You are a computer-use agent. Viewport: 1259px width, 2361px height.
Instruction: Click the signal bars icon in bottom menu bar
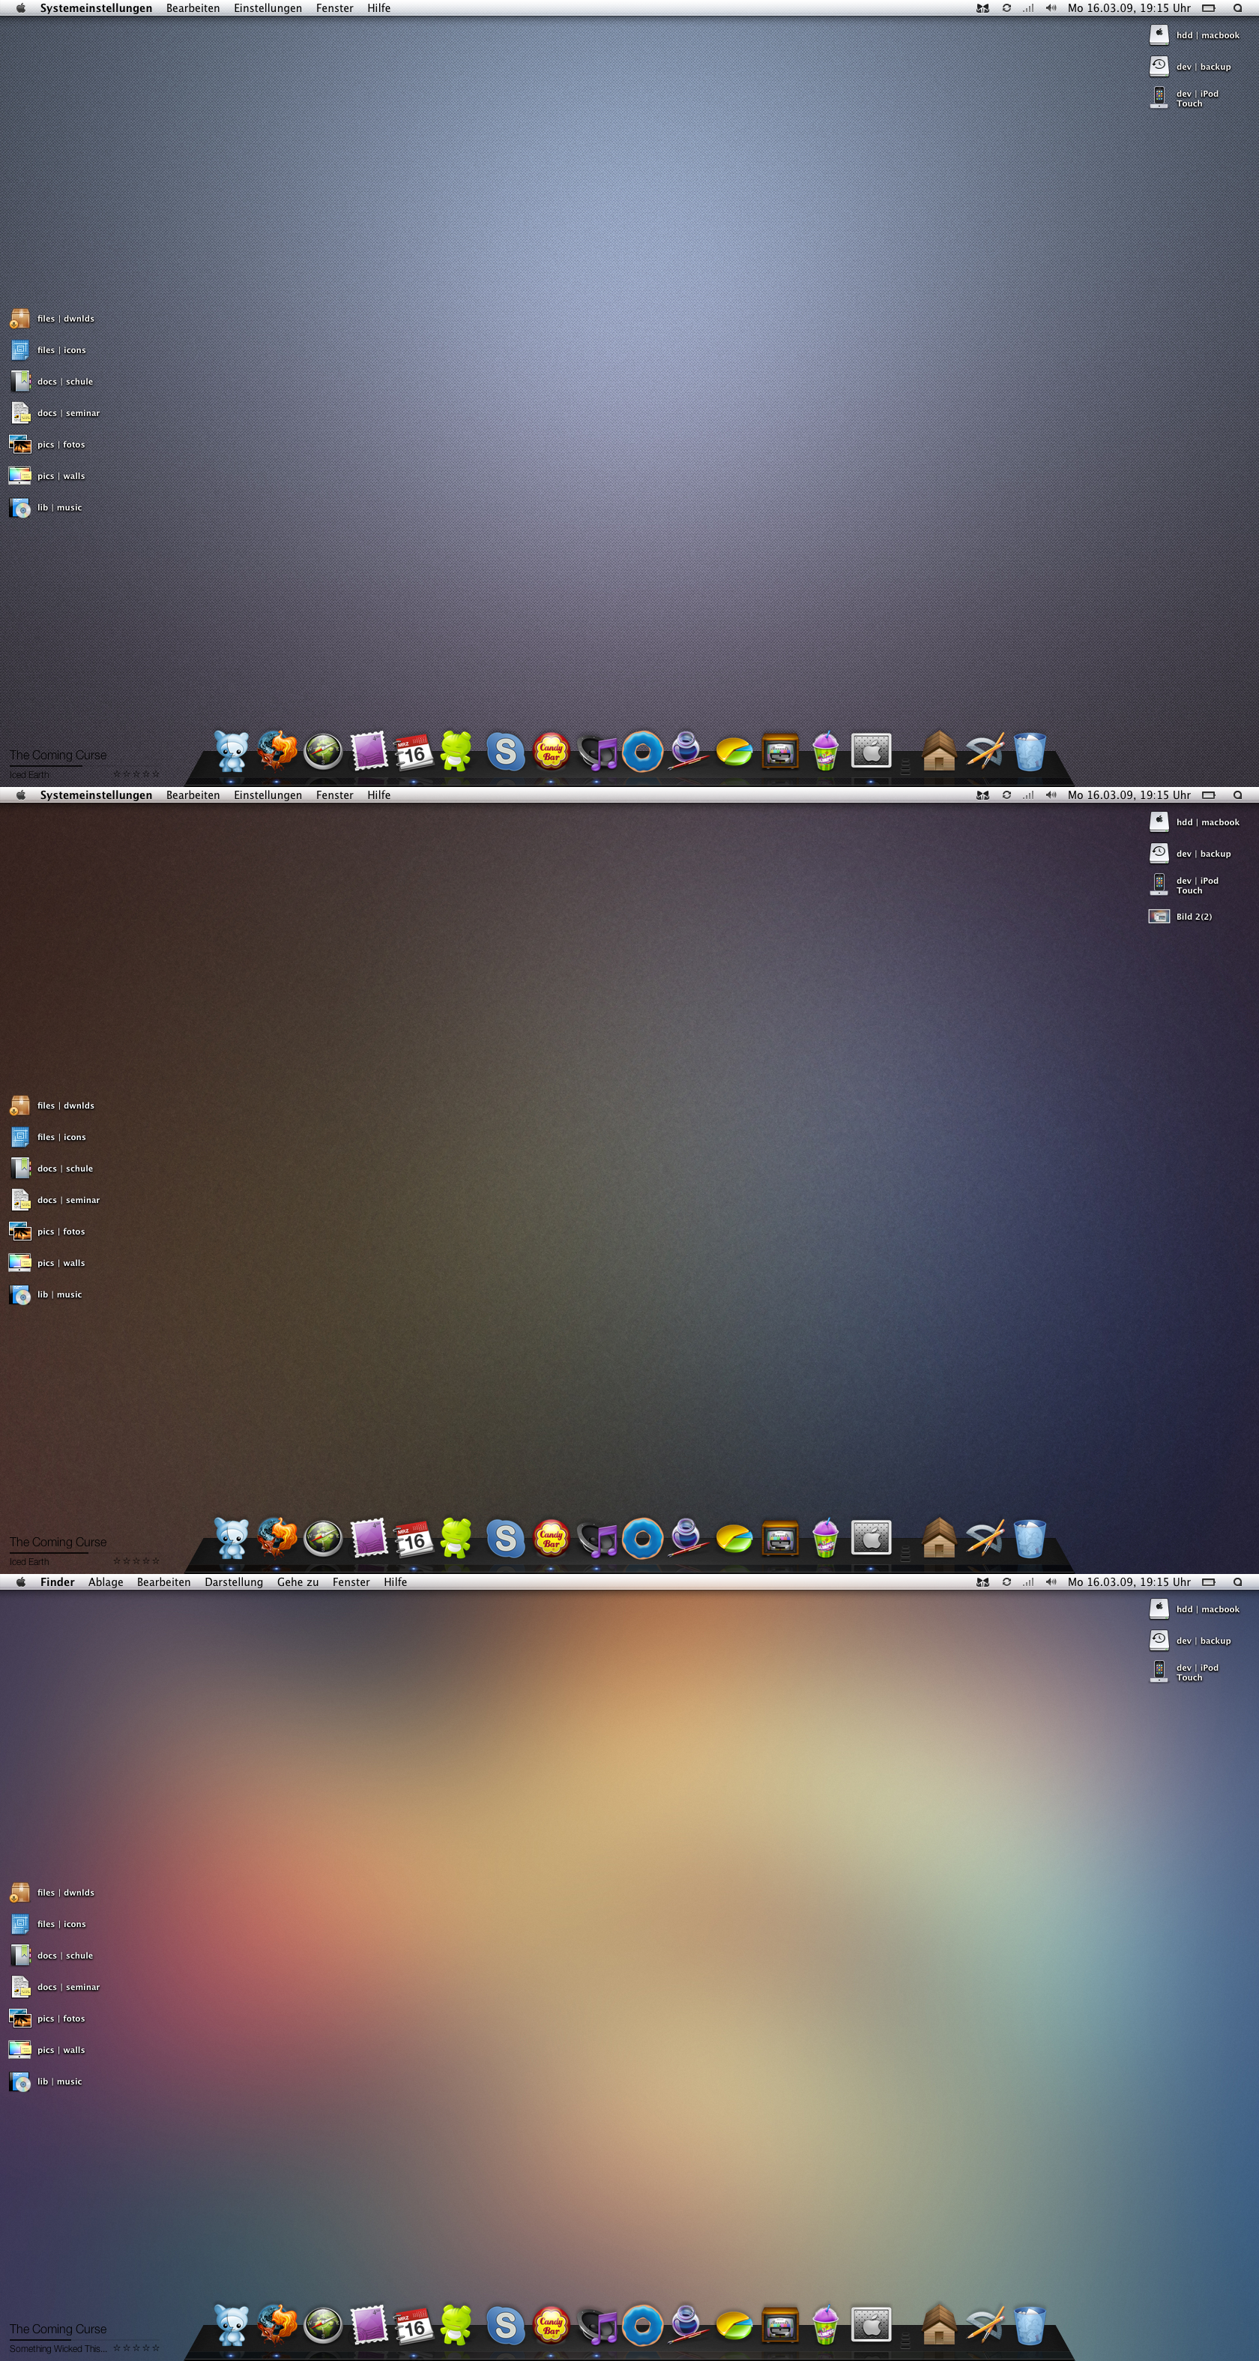point(1028,1582)
